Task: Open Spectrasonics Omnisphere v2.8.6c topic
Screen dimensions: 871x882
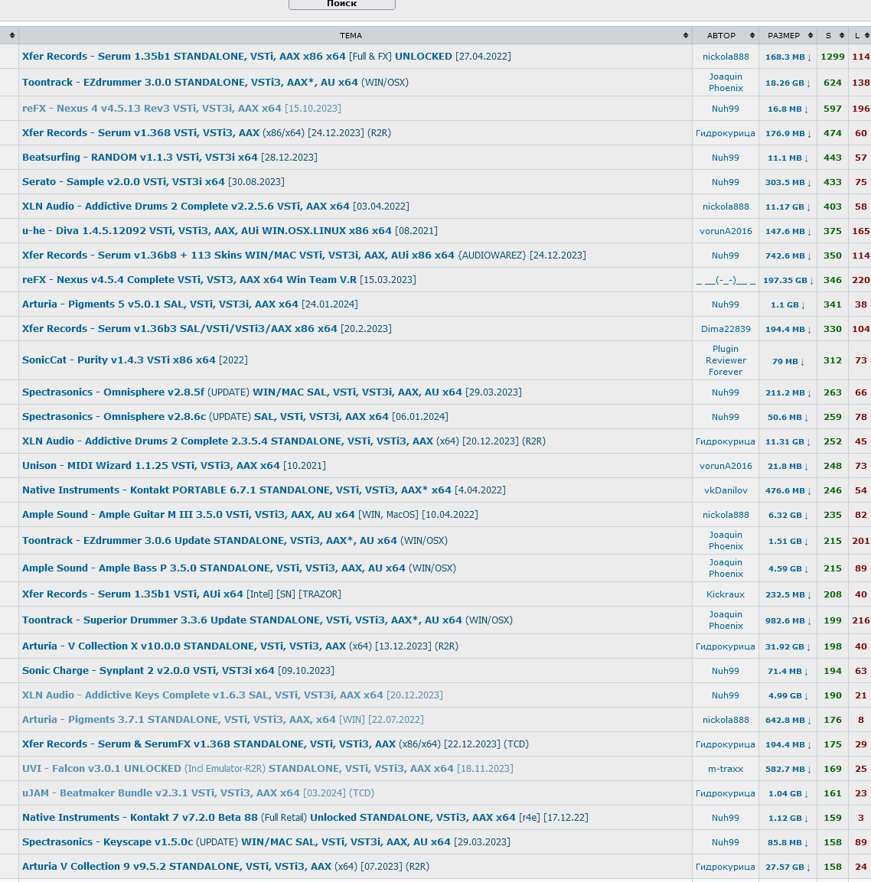Action: point(235,416)
